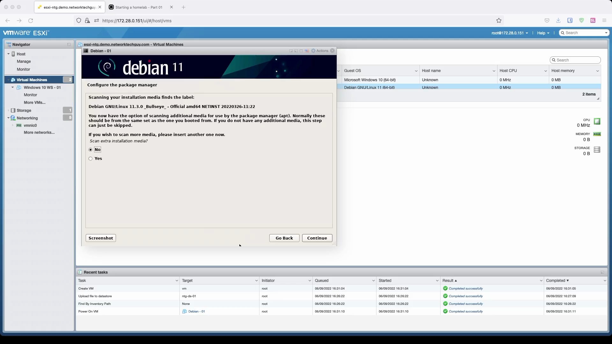Open Monitor under Windows 10 WS - 01
The height and width of the screenshot is (344, 612).
31,95
